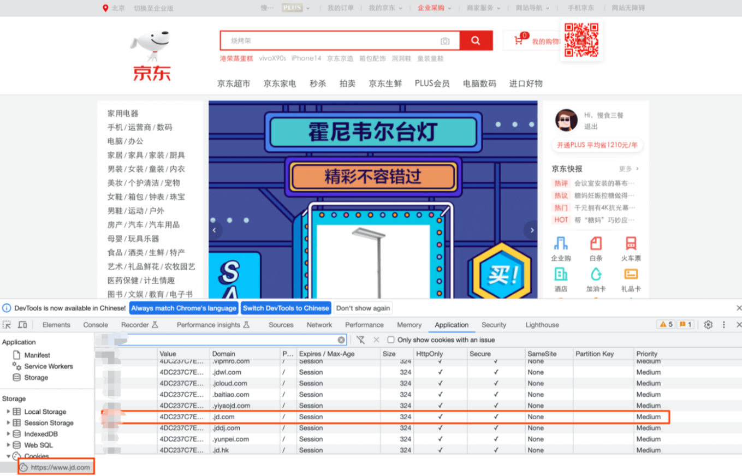This screenshot has width=742, height=476.
Task: Switch to the Console tab
Action: pos(96,325)
